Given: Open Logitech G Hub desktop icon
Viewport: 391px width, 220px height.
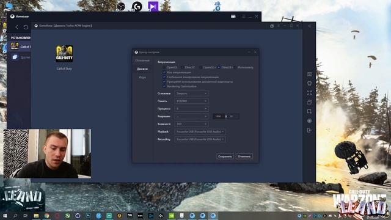Looking at the screenshot, I should (137, 6).
